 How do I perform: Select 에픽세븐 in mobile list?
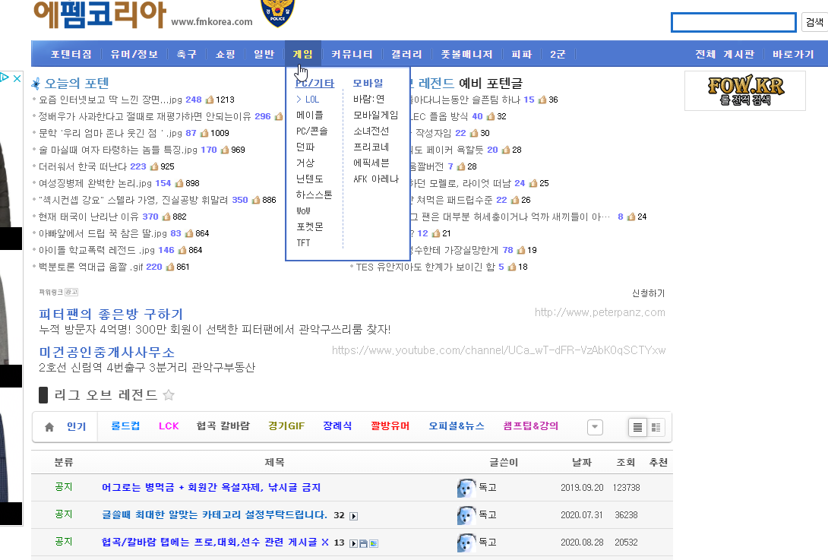371,163
